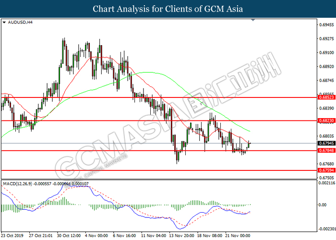Click the current price label 0.67945
336x240 pixels.
326,143
